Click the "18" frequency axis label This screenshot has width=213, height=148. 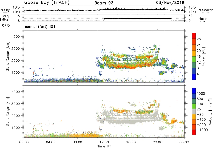click(x=18, y=16)
